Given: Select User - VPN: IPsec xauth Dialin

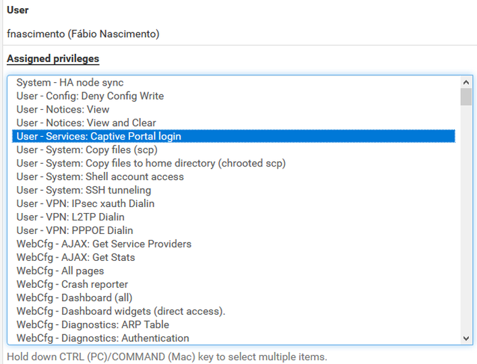Looking at the screenshot, I should [234, 204].
